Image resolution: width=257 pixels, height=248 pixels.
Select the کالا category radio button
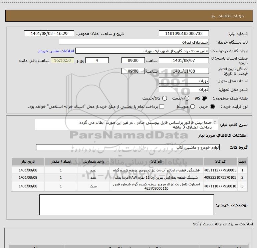tap(204, 98)
